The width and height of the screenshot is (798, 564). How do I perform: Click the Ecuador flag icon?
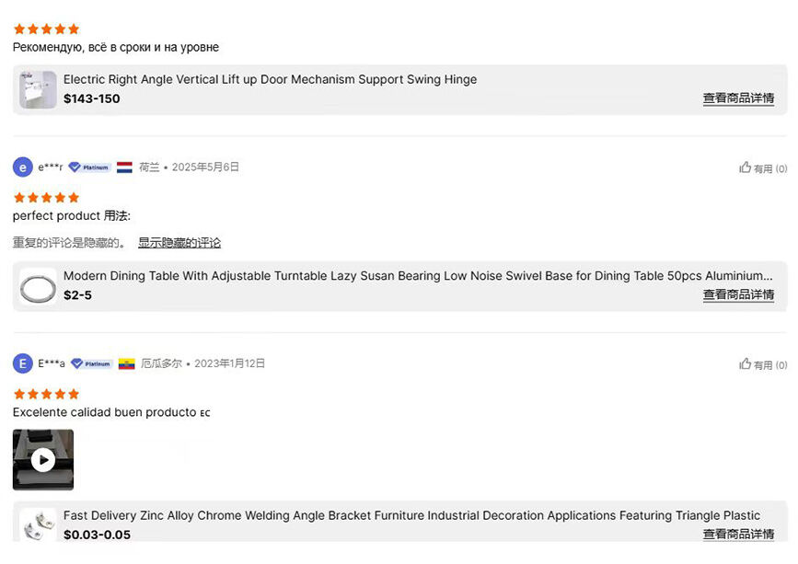[127, 363]
